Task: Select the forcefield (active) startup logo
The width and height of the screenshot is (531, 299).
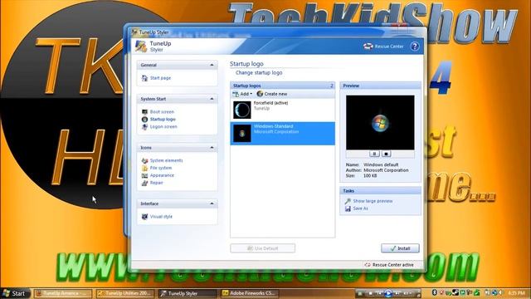Action: (282, 110)
